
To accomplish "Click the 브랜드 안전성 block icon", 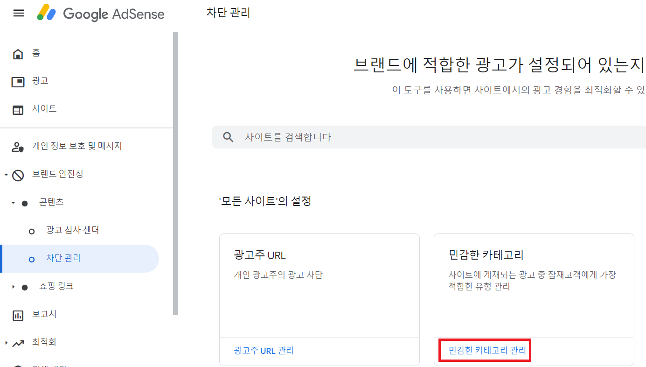I will 18,176.
